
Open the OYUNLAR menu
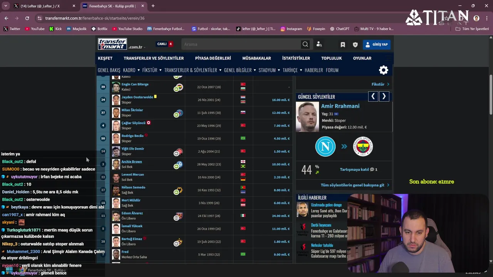point(362,58)
